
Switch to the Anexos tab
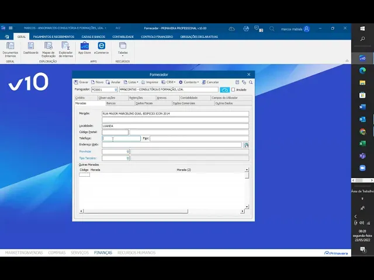[168, 98]
